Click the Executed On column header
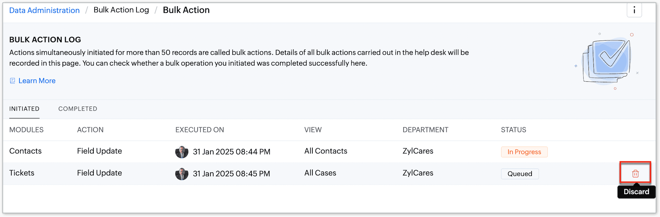The image size is (660, 217). [200, 130]
